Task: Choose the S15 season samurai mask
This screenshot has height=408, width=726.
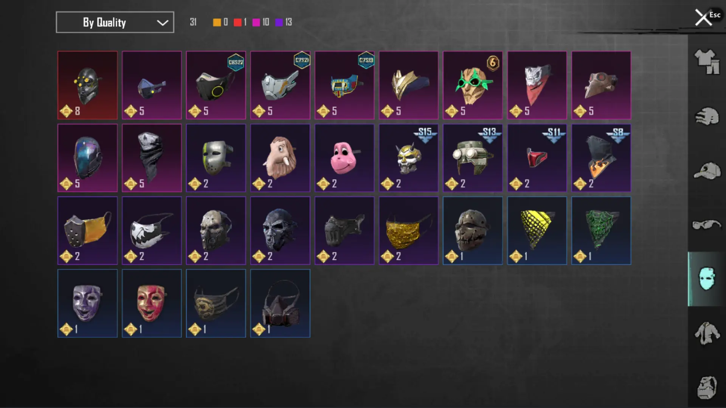Action: [x=409, y=158]
